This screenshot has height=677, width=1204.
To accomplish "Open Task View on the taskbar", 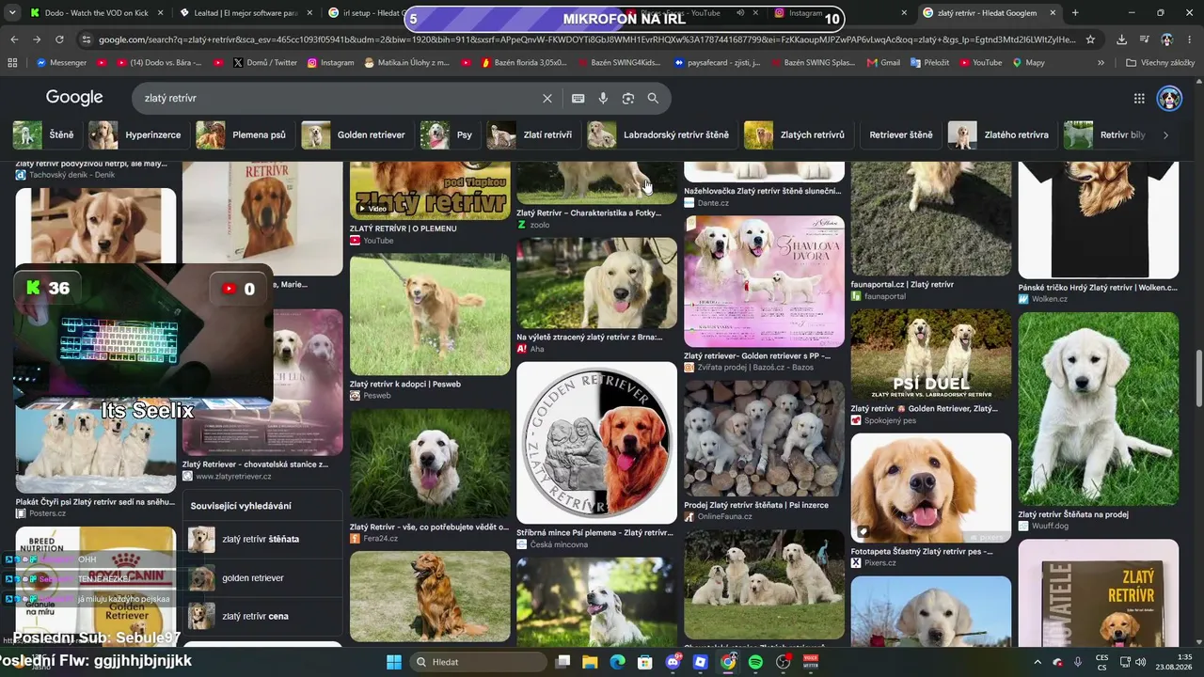I will [562, 662].
